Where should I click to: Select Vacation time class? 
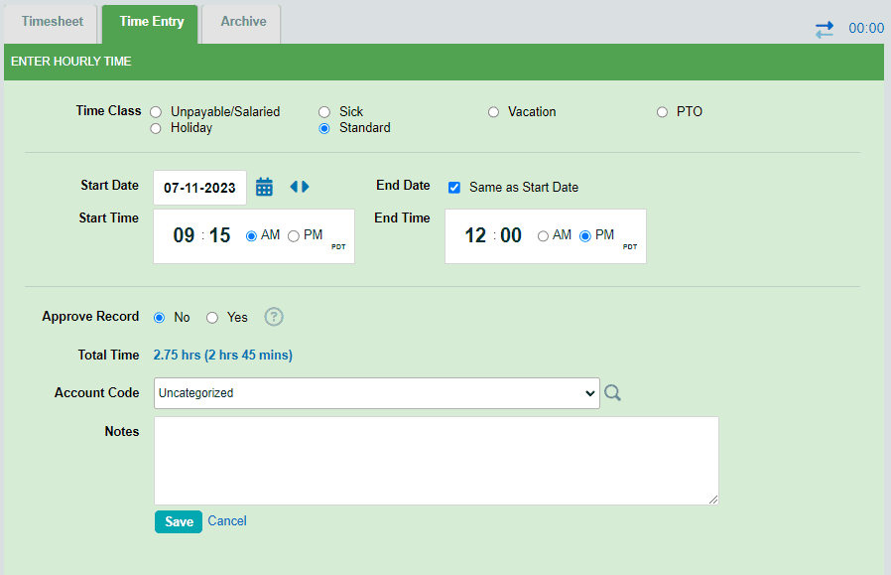point(493,112)
